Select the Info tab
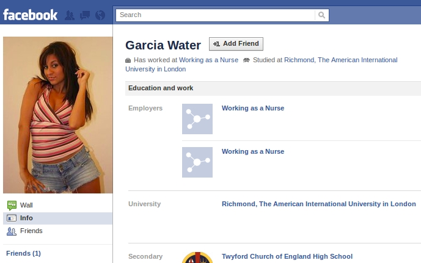 (x=57, y=218)
